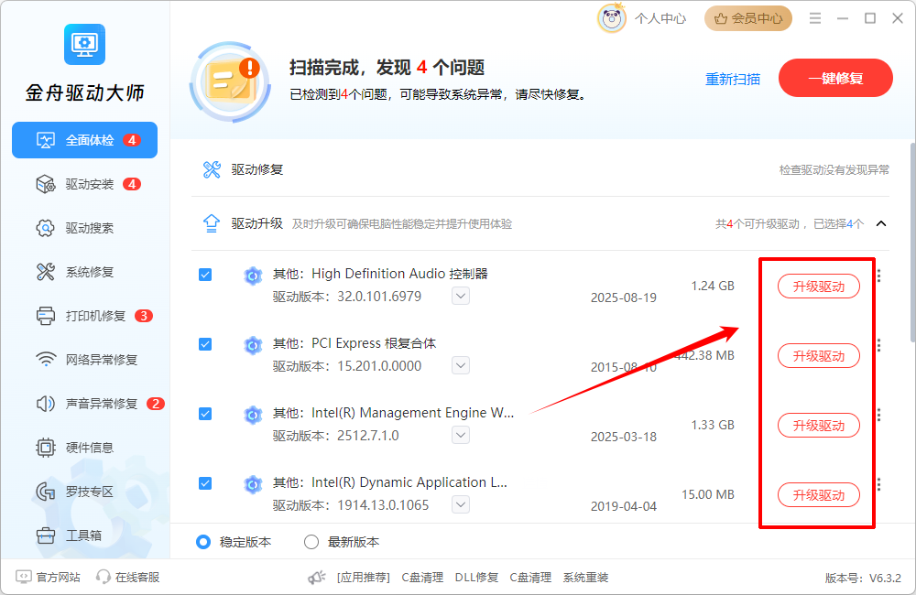
Task: Open 官方网站 link
Action: [49, 577]
